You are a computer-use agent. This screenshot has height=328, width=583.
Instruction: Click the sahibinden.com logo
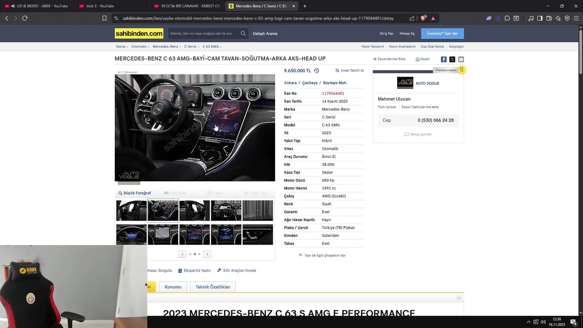pyautogui.click(x=139, y=33)
